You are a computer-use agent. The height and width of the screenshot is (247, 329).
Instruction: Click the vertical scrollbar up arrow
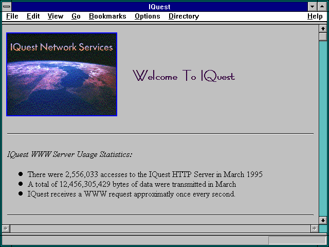point(323,29)
